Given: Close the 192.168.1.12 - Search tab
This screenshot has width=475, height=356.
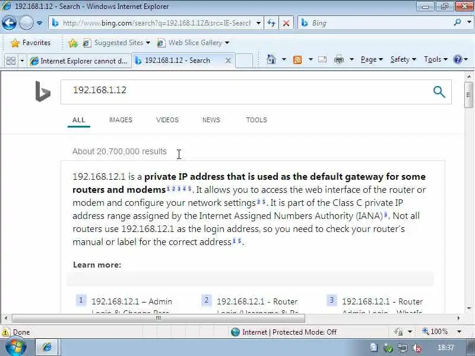Looking at the screenshot, I should (228, 61).
